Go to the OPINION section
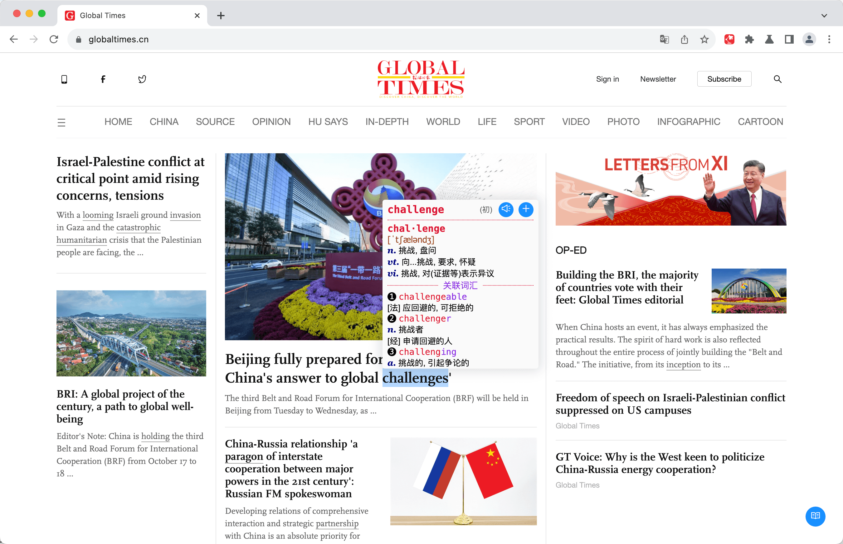 click(271, 122)
